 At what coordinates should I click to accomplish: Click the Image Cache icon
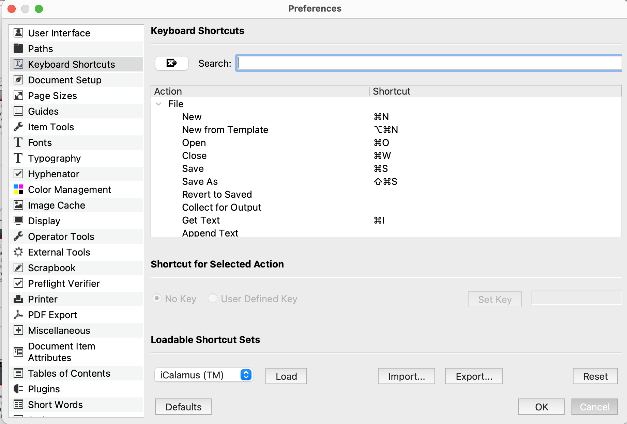click(18, 205)
